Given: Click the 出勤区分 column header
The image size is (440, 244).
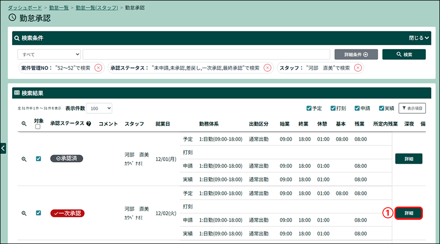Looking at the screenshot, I should tap(258, 124).
